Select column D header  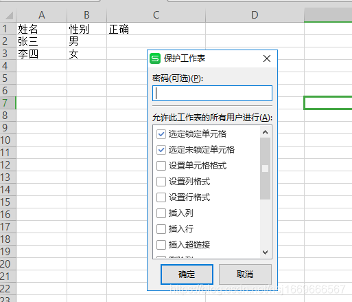pos(255,15)
